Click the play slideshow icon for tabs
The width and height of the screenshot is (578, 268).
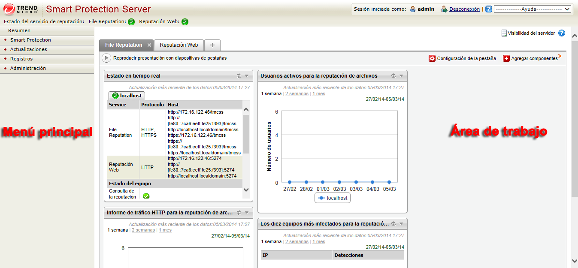[x=106, y=58]
